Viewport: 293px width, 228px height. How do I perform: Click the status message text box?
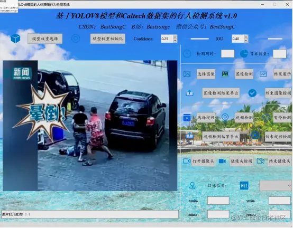pos(90,214)
